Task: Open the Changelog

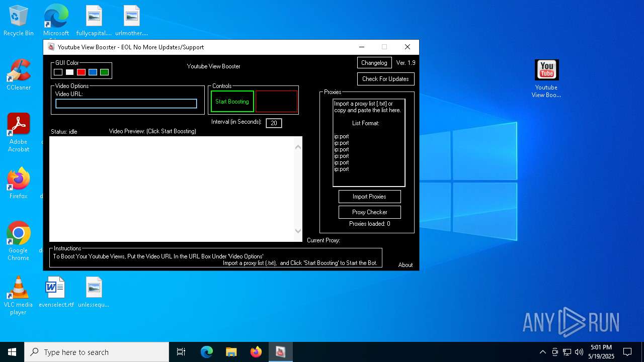Action: tap(374, 63)
